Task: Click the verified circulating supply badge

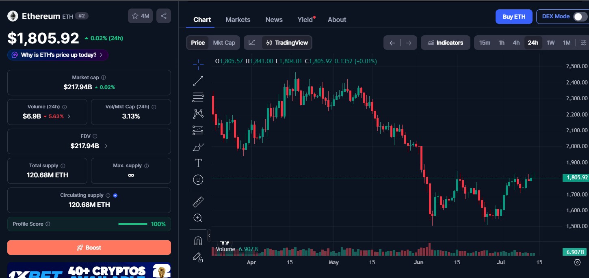Action: tap(115, 195)
